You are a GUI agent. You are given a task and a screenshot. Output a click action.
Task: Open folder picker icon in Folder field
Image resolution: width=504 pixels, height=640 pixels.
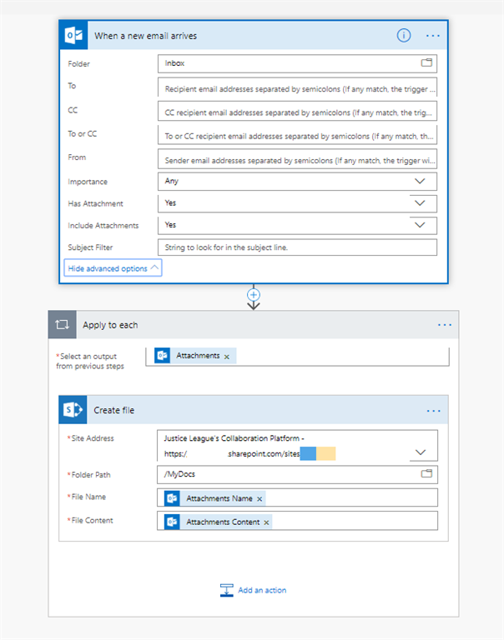pyautogui.click(x=426, y=63)
